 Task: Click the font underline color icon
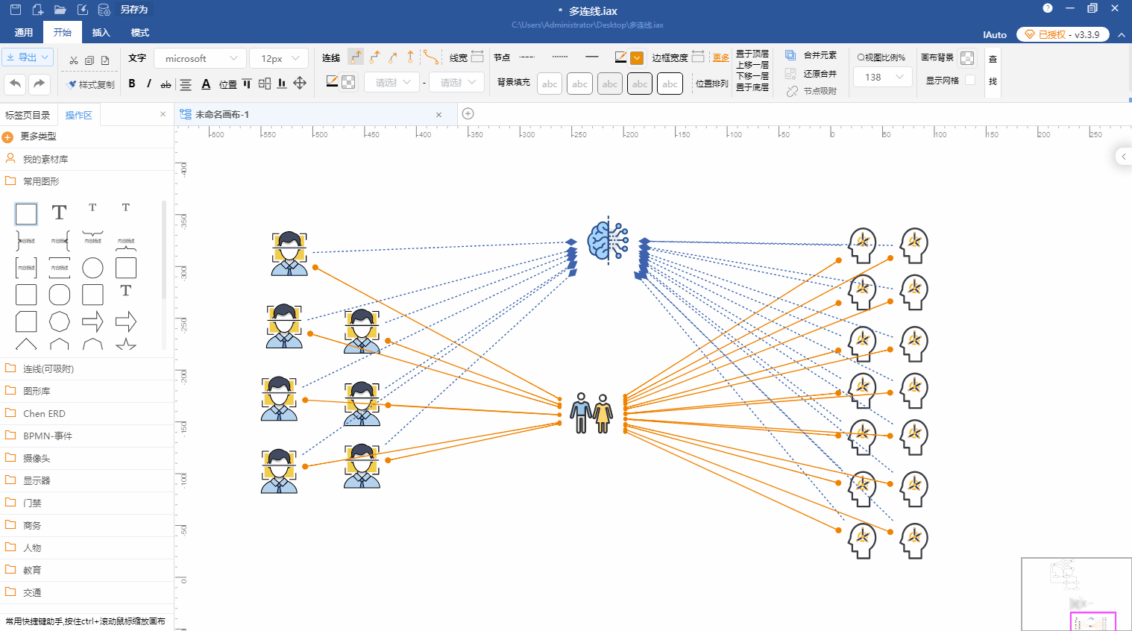pos(206,84)
